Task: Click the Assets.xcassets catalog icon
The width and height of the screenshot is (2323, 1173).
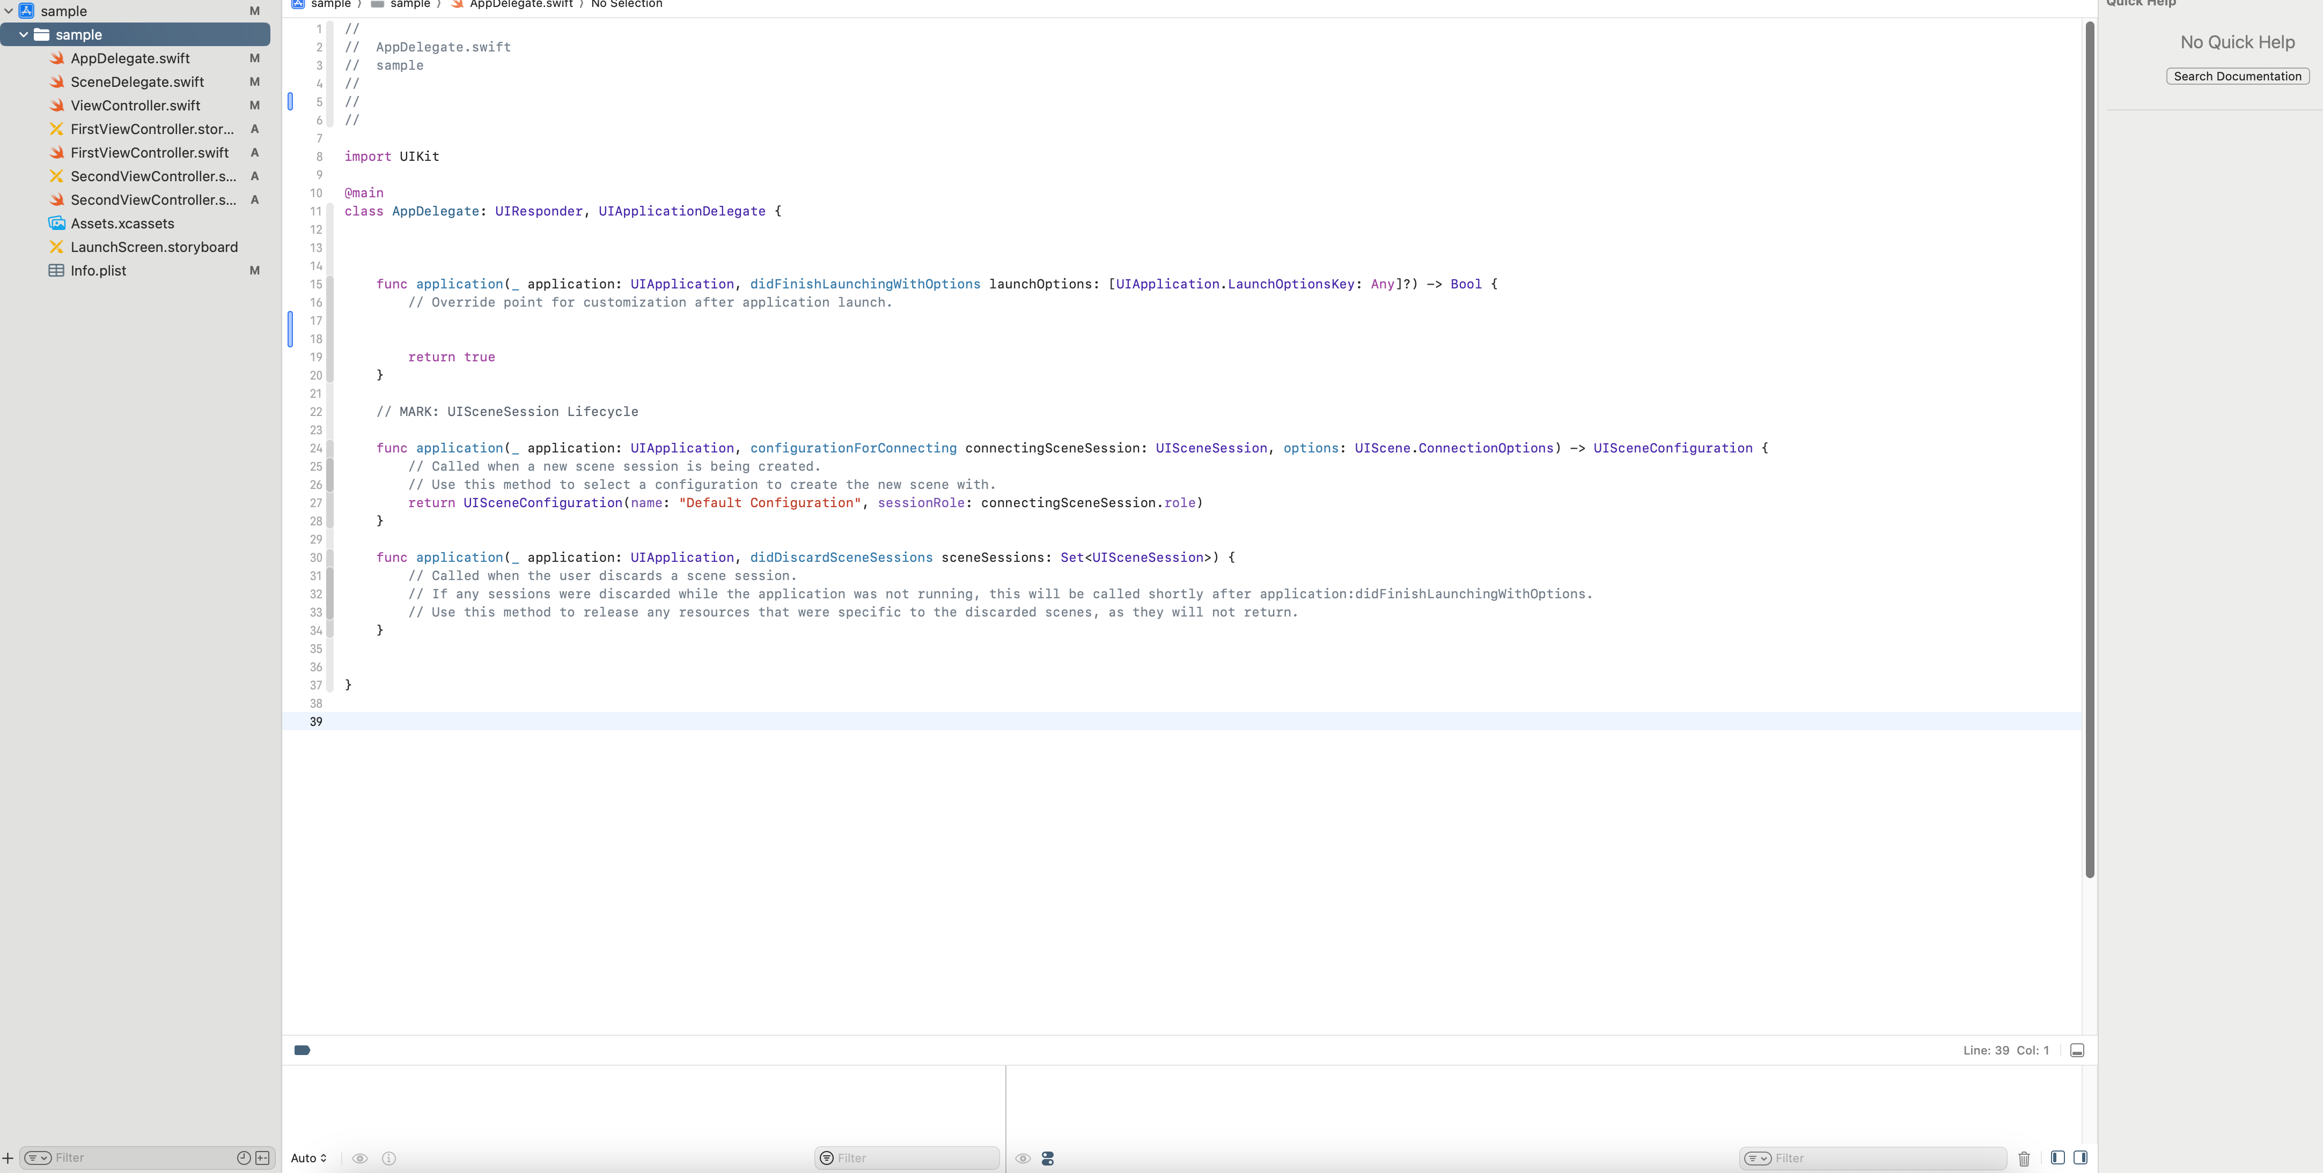Action: pyautogui.click(x=57, y=224)
